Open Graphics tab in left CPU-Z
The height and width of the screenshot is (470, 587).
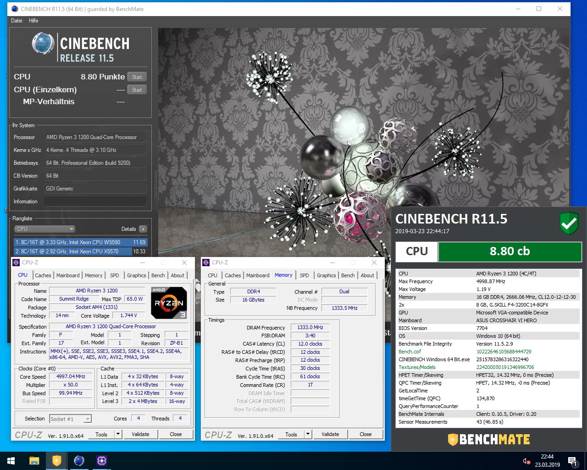(137, 275)
